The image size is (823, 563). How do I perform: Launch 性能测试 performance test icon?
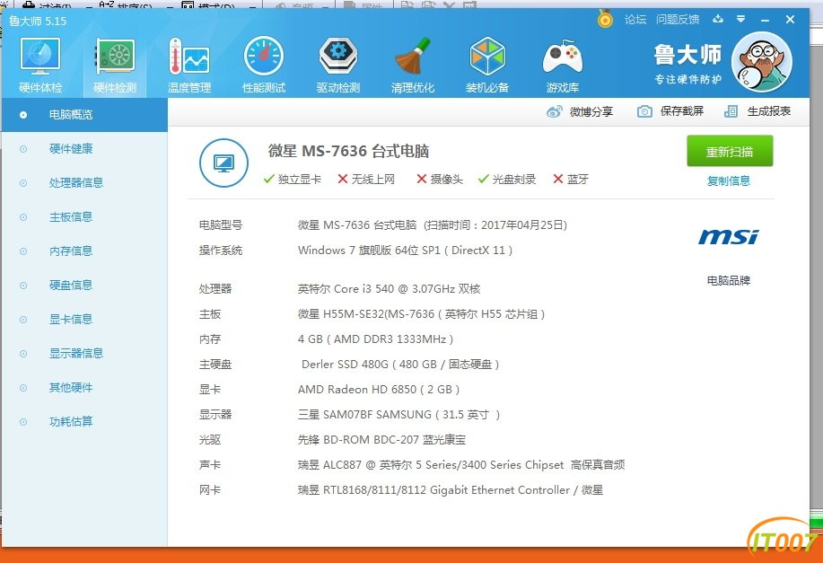264,66
